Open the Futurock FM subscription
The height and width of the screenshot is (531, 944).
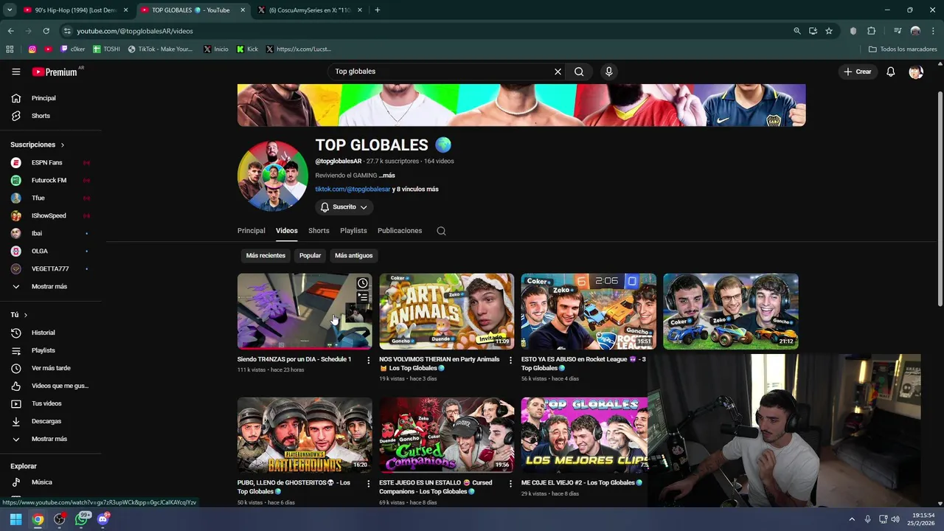pos(52,180)
